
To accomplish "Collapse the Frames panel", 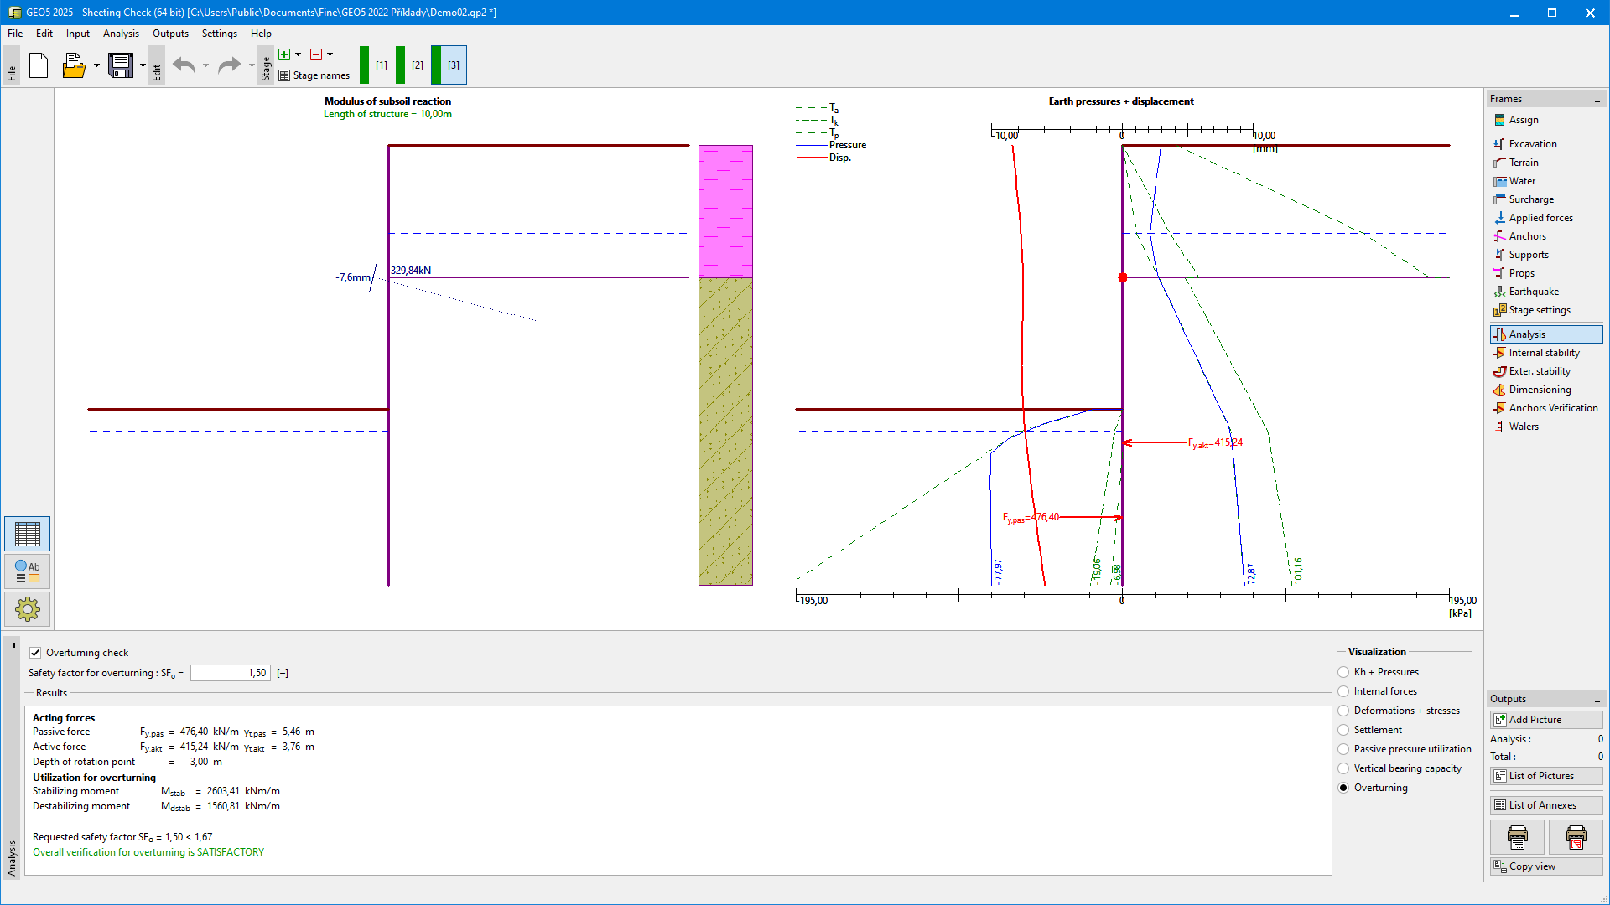I will click(x=1597, y=100).
